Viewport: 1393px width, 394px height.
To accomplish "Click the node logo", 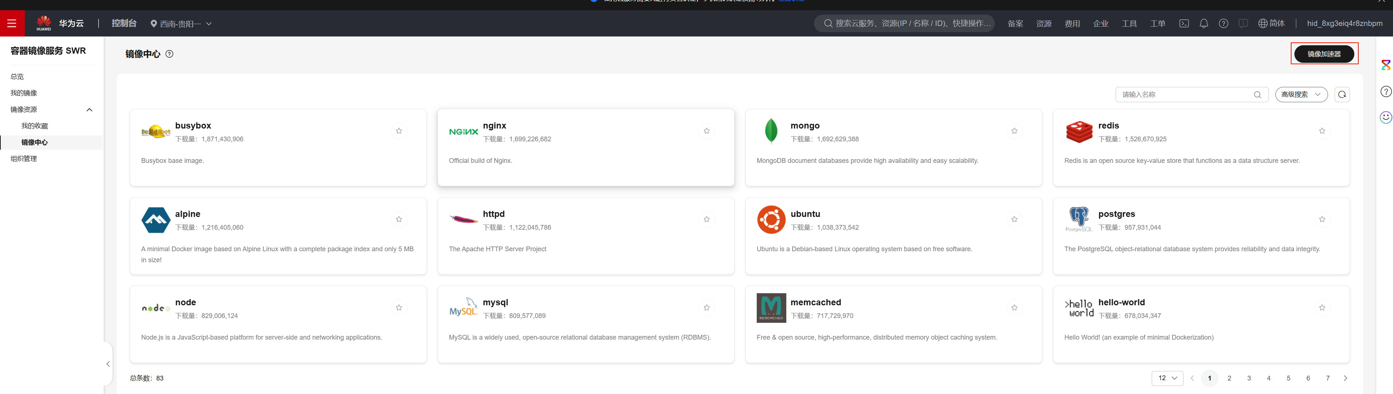I will pos(156,308).
